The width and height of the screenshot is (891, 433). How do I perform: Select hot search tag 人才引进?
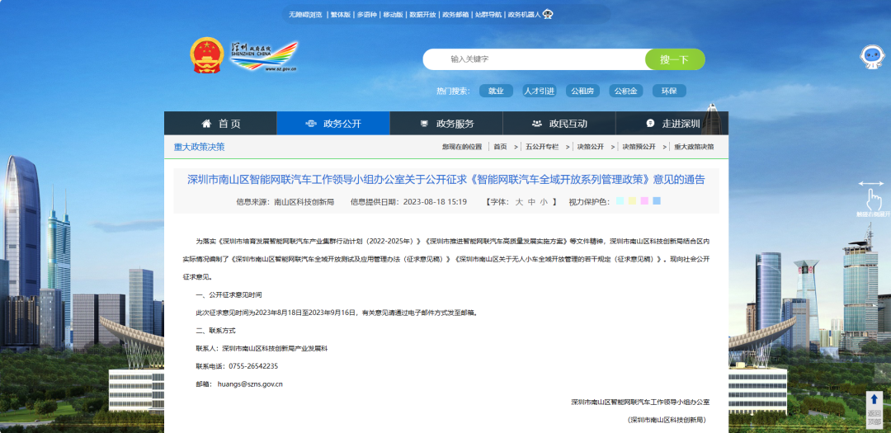tap(540, 91)
